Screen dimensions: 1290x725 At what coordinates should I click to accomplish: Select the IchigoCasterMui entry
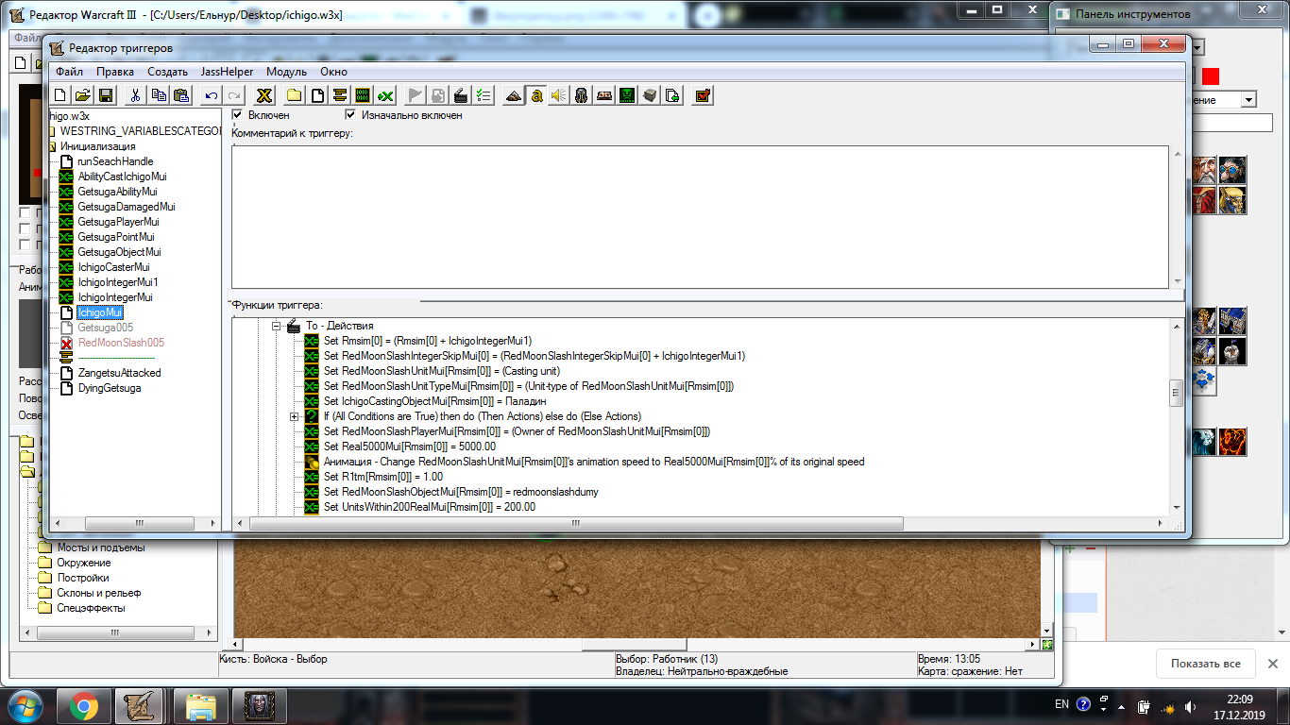point(113,267)
